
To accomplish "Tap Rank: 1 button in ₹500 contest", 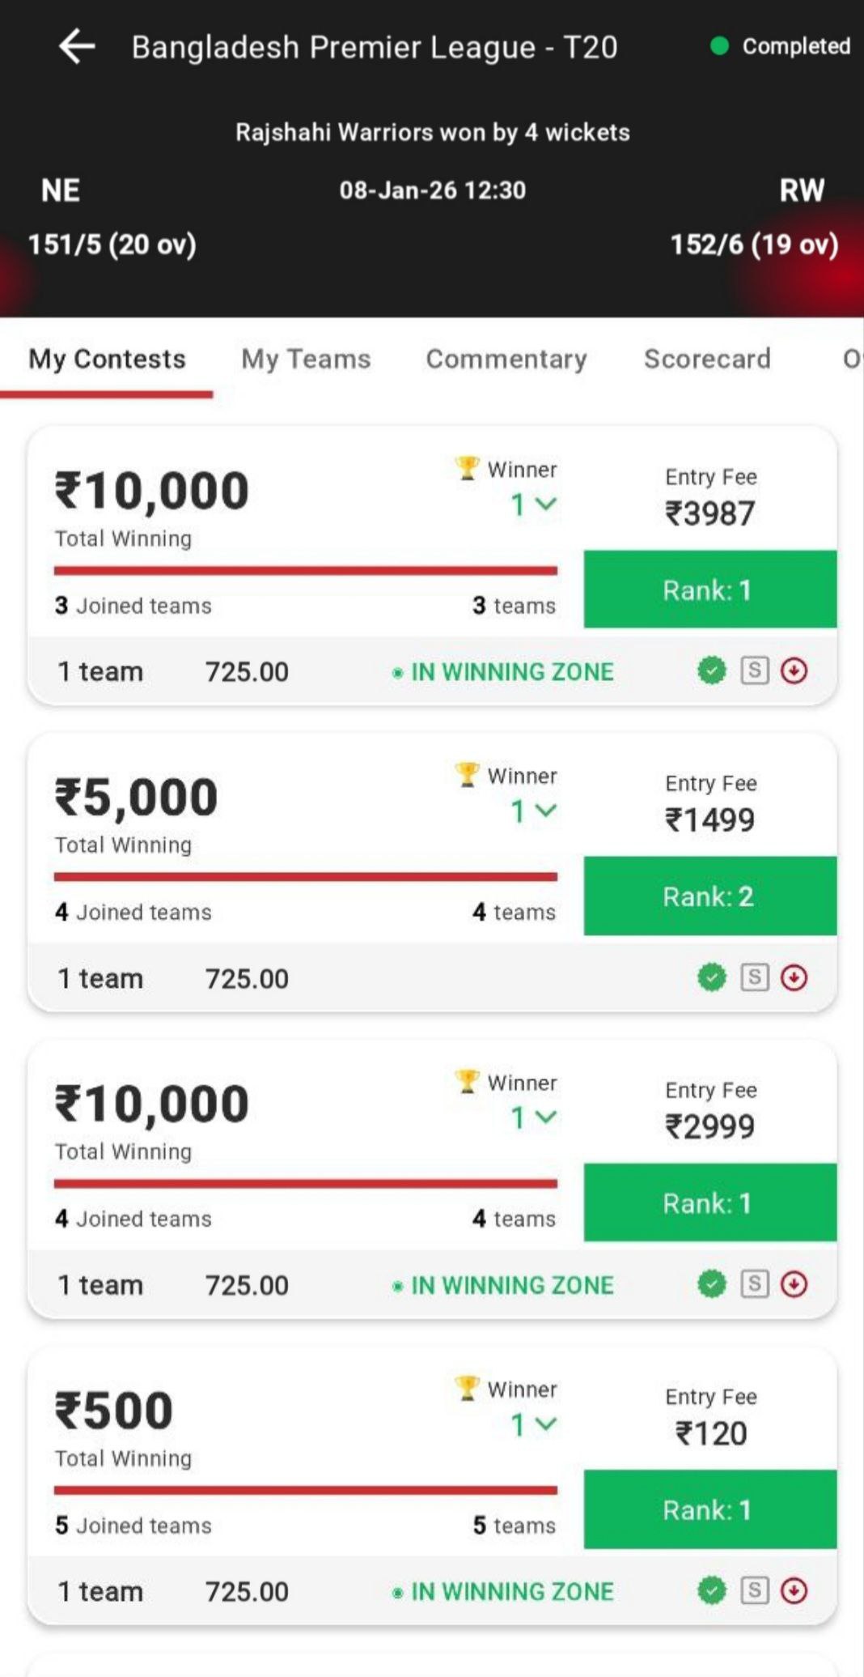I will (709, 1509).
